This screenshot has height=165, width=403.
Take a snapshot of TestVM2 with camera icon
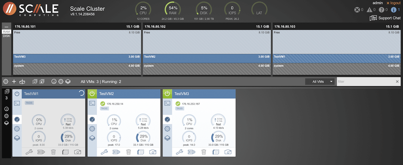153,152
